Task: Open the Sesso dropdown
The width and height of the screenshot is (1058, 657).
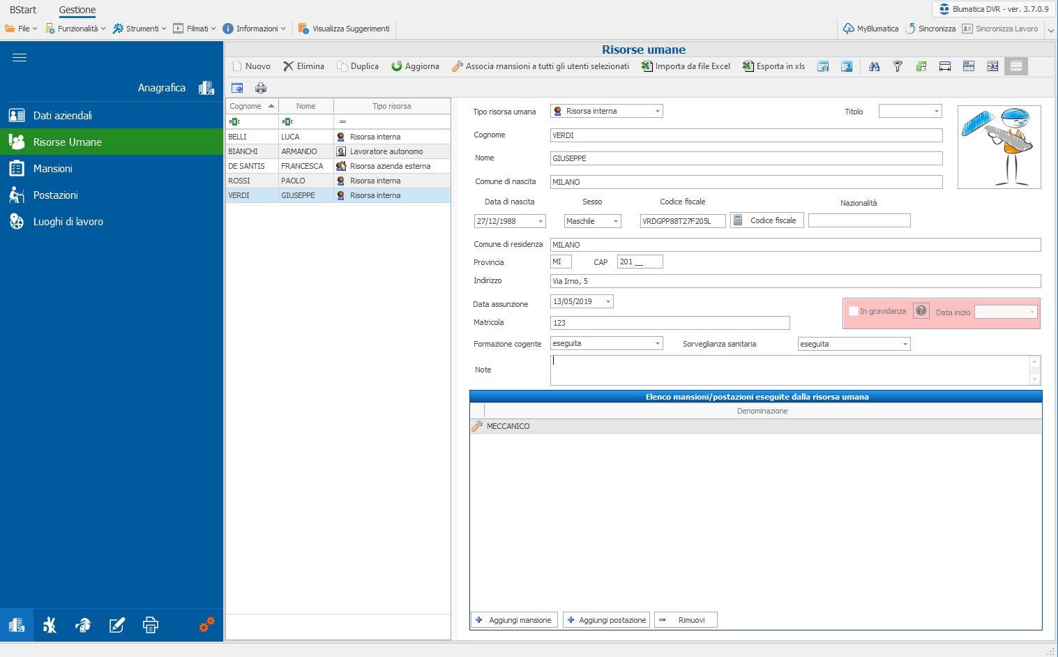Action: [x=615, y=221]
